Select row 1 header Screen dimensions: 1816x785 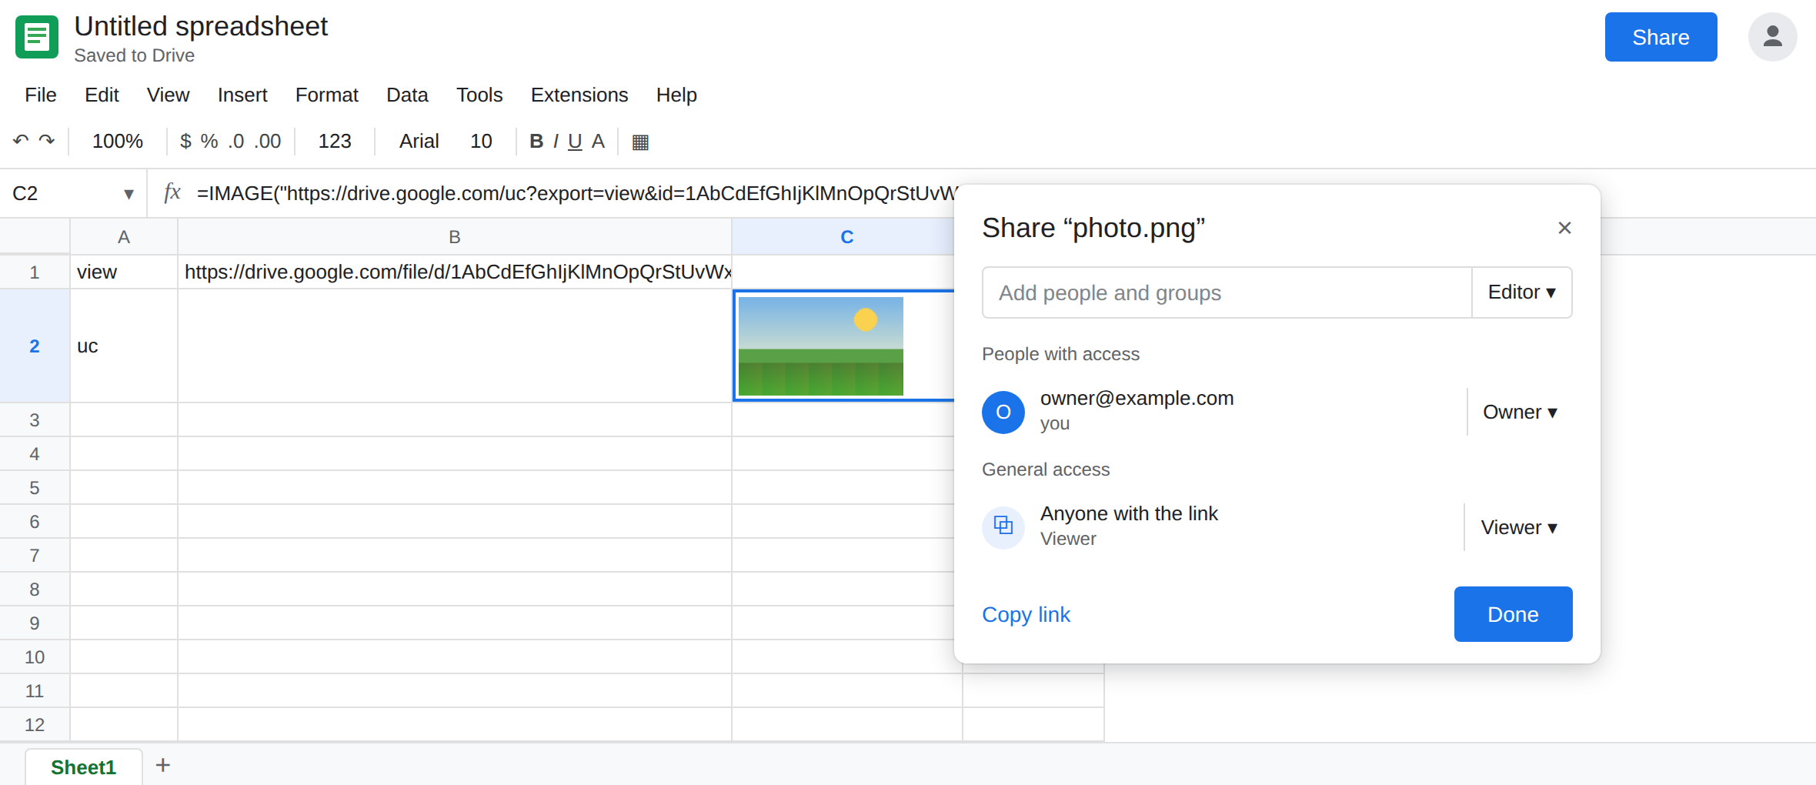(35, 272)
